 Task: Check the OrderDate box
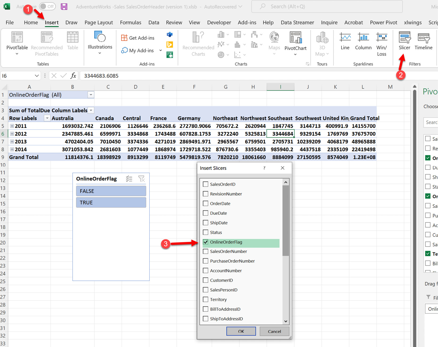[x=205, y=204]
